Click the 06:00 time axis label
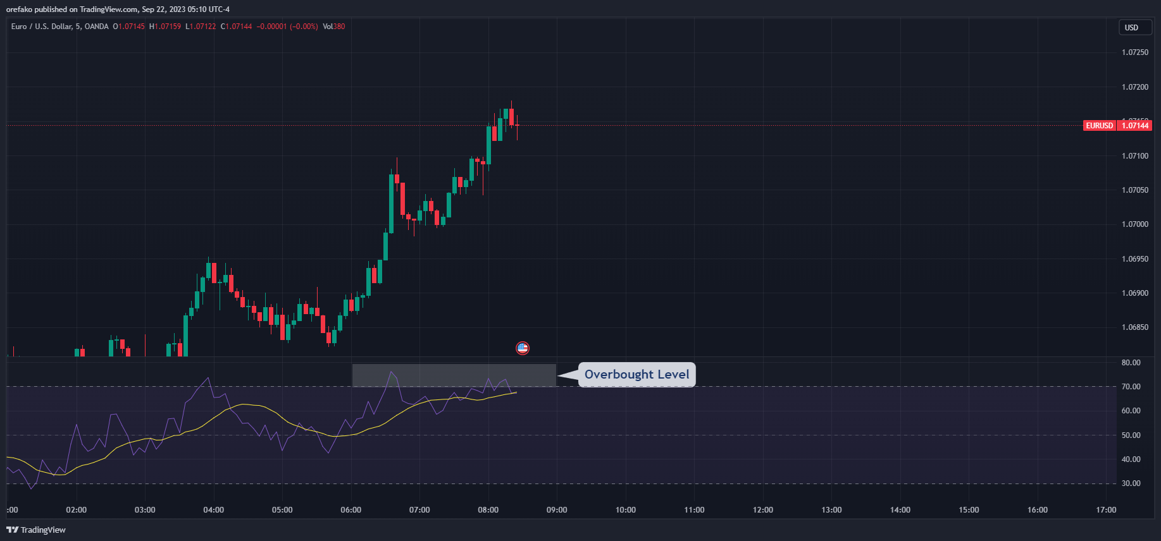Screen dimensions: 1161x541 [351, 510]
